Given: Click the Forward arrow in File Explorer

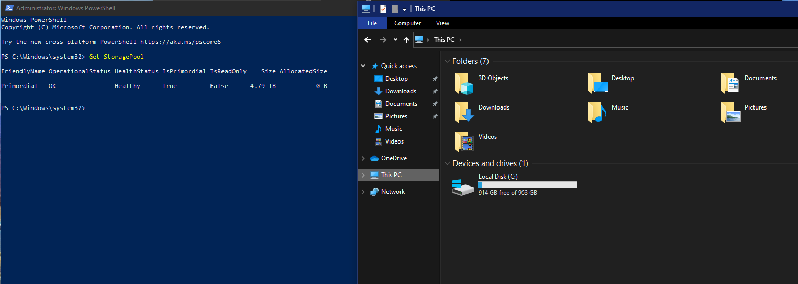Looking at the screenshot, I should [x=383, y=40].
